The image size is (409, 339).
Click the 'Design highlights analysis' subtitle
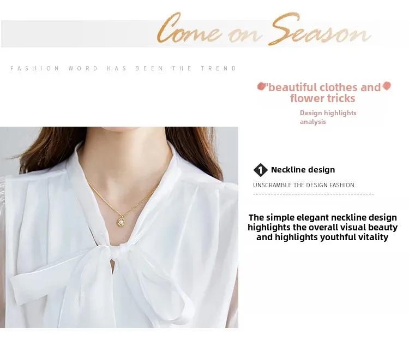[x=328, y=117]
